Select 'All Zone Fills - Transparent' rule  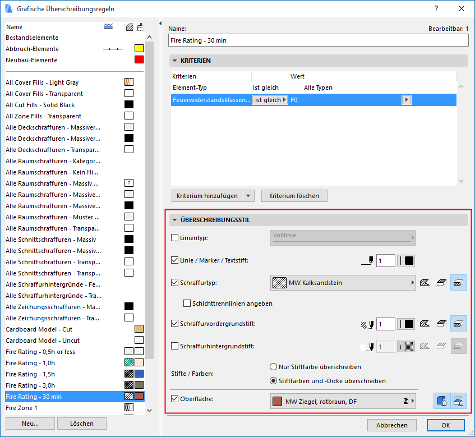point(75,116)
